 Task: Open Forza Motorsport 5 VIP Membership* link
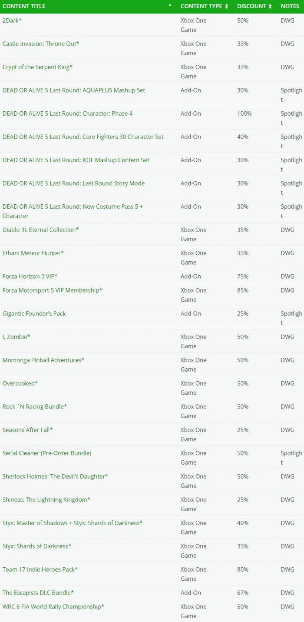(53, 290)
